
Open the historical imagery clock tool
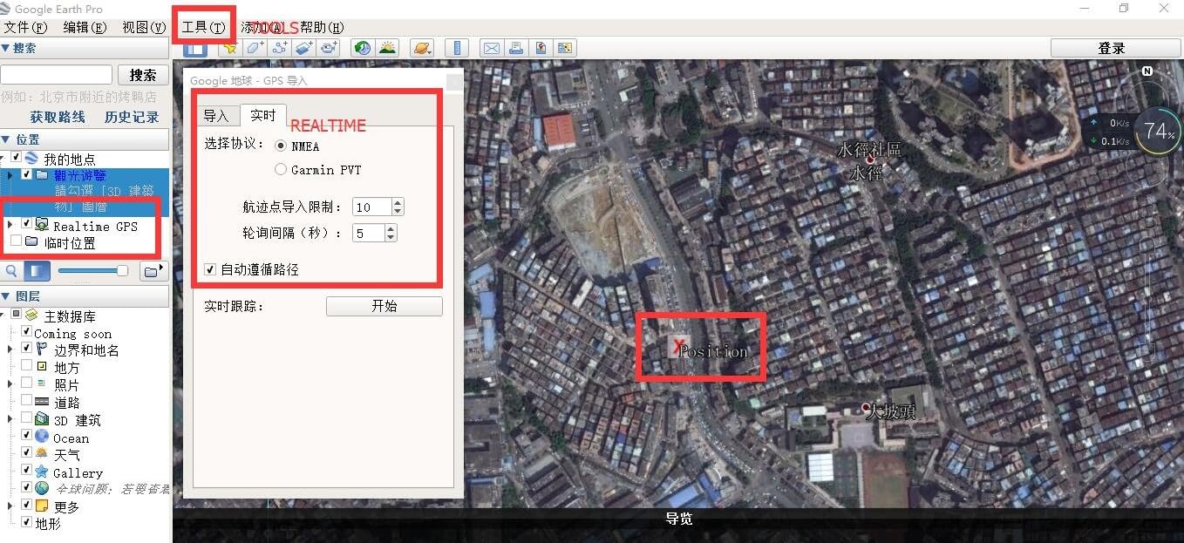tap(362, 49)
